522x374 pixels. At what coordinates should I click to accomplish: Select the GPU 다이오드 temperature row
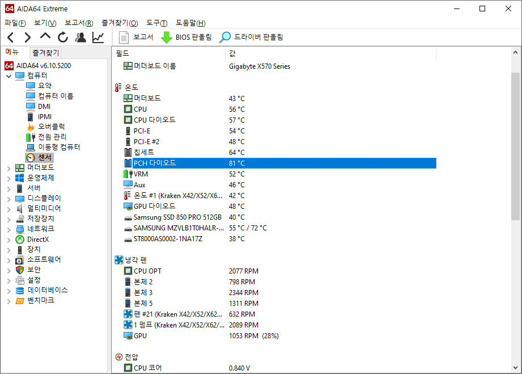tap(147, 206)
